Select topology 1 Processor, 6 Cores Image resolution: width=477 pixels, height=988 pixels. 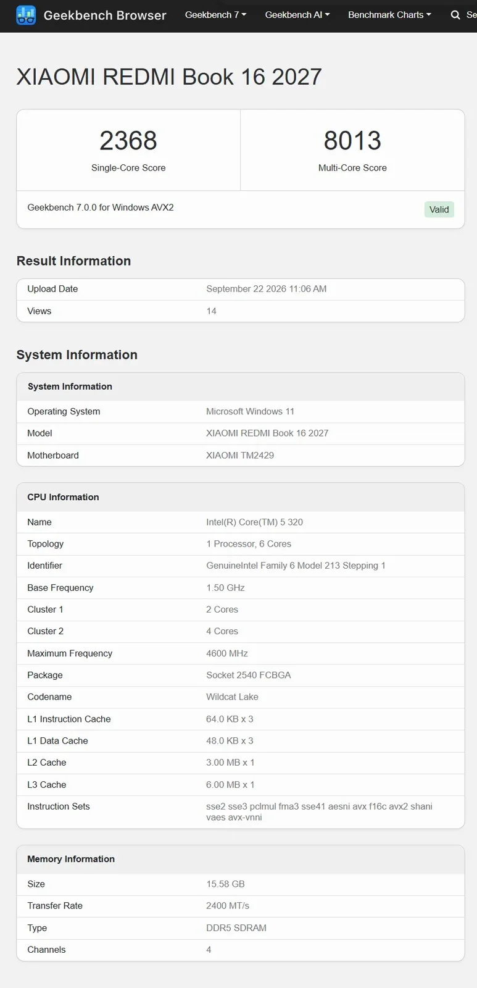(x=249, y=544)
